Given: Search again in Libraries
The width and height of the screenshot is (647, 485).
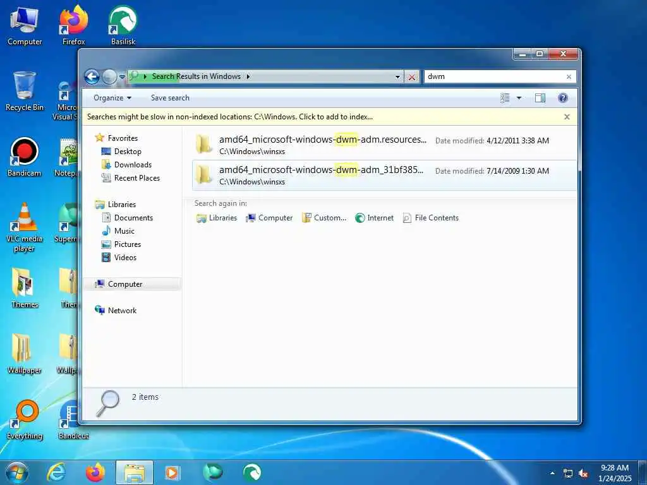Looking at the screenshot, I should [x=217, y=218].
